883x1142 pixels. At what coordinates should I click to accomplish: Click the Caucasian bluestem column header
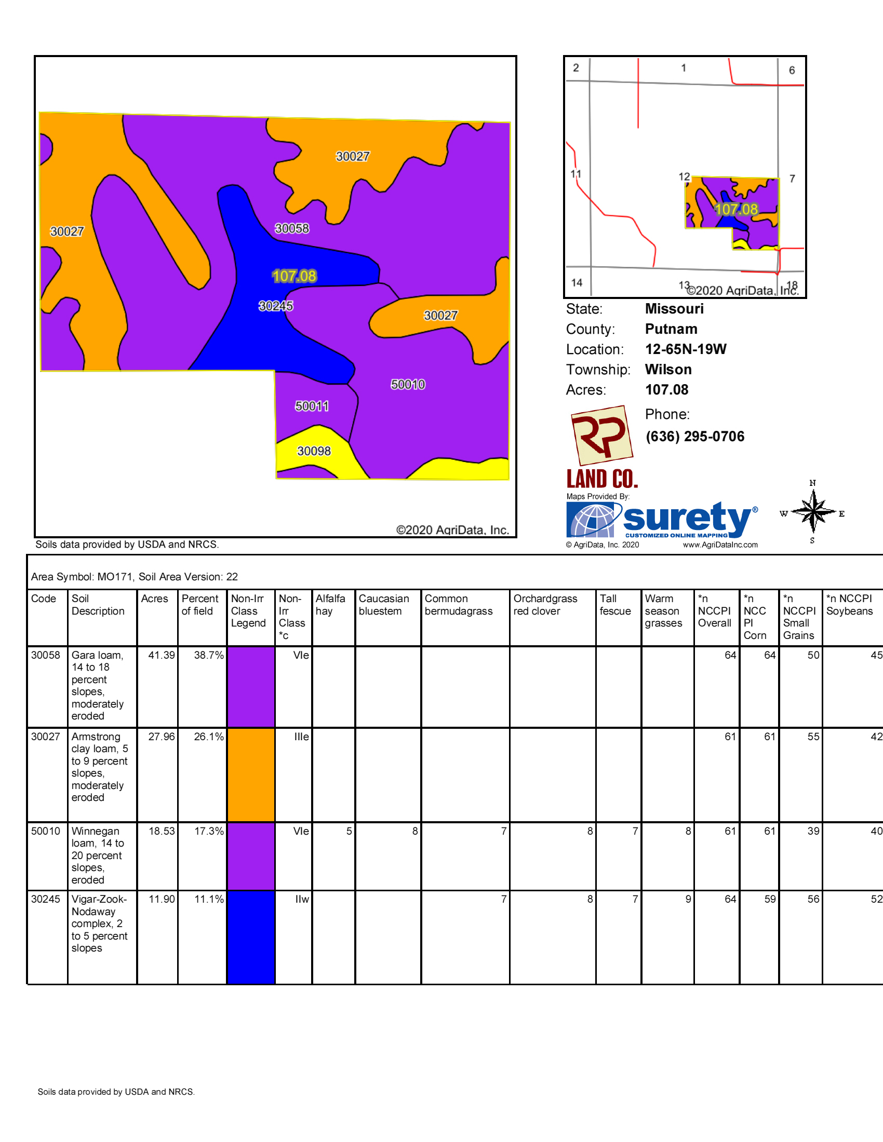384,605
